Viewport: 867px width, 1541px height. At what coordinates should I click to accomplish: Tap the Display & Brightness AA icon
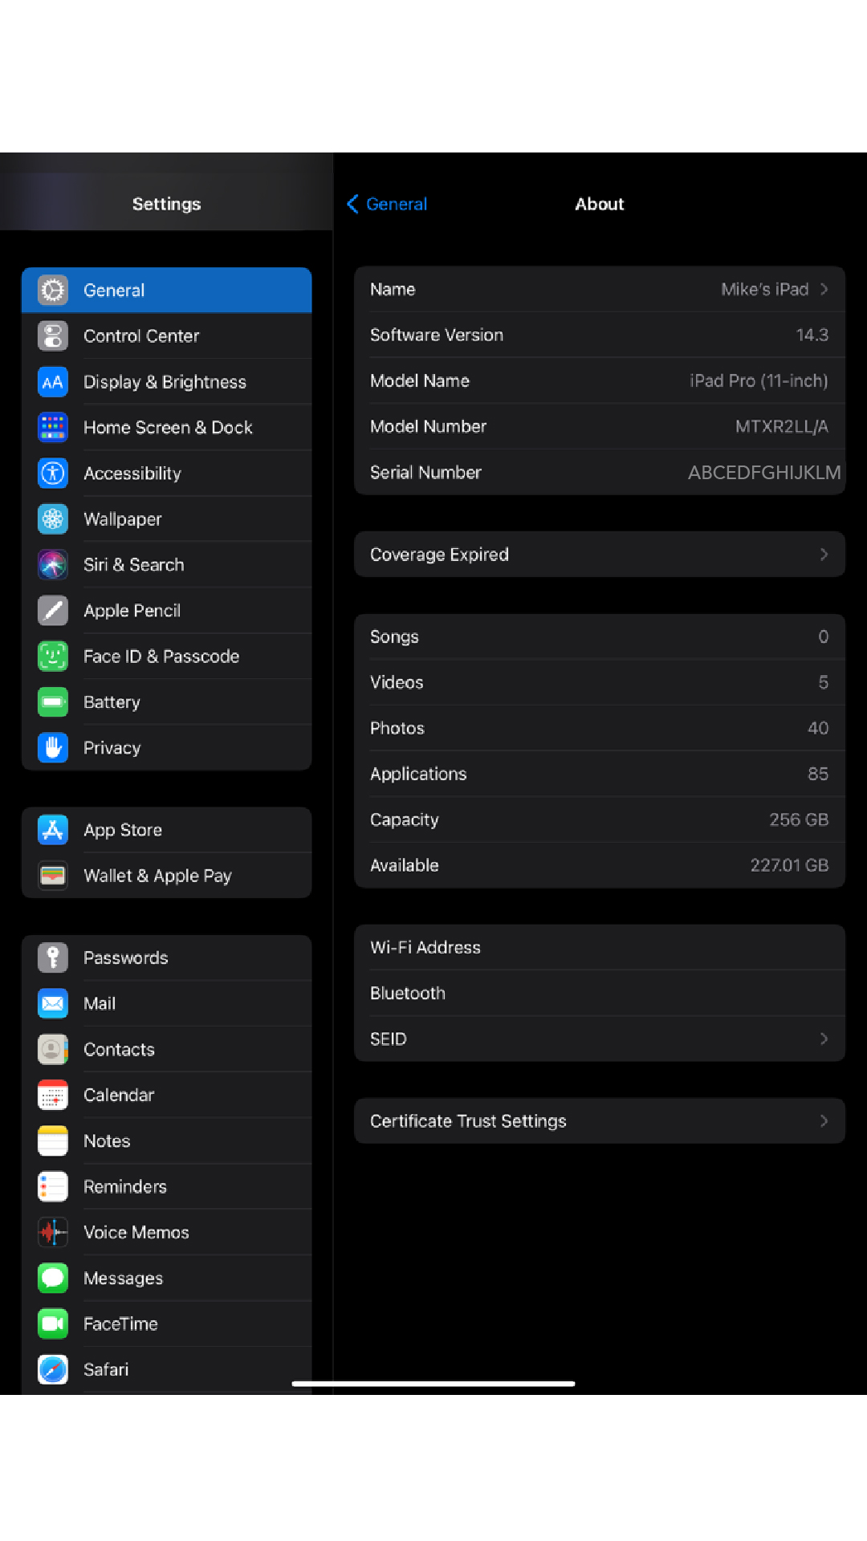(x=53, y=382)
